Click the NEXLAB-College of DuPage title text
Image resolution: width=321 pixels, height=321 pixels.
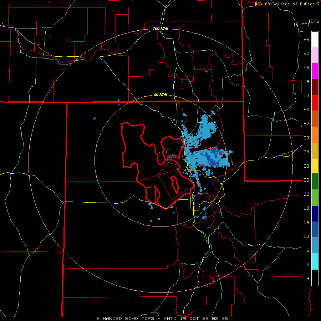[285, 4]
